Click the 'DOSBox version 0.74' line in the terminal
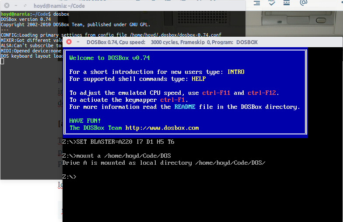 tap(26, 19)
